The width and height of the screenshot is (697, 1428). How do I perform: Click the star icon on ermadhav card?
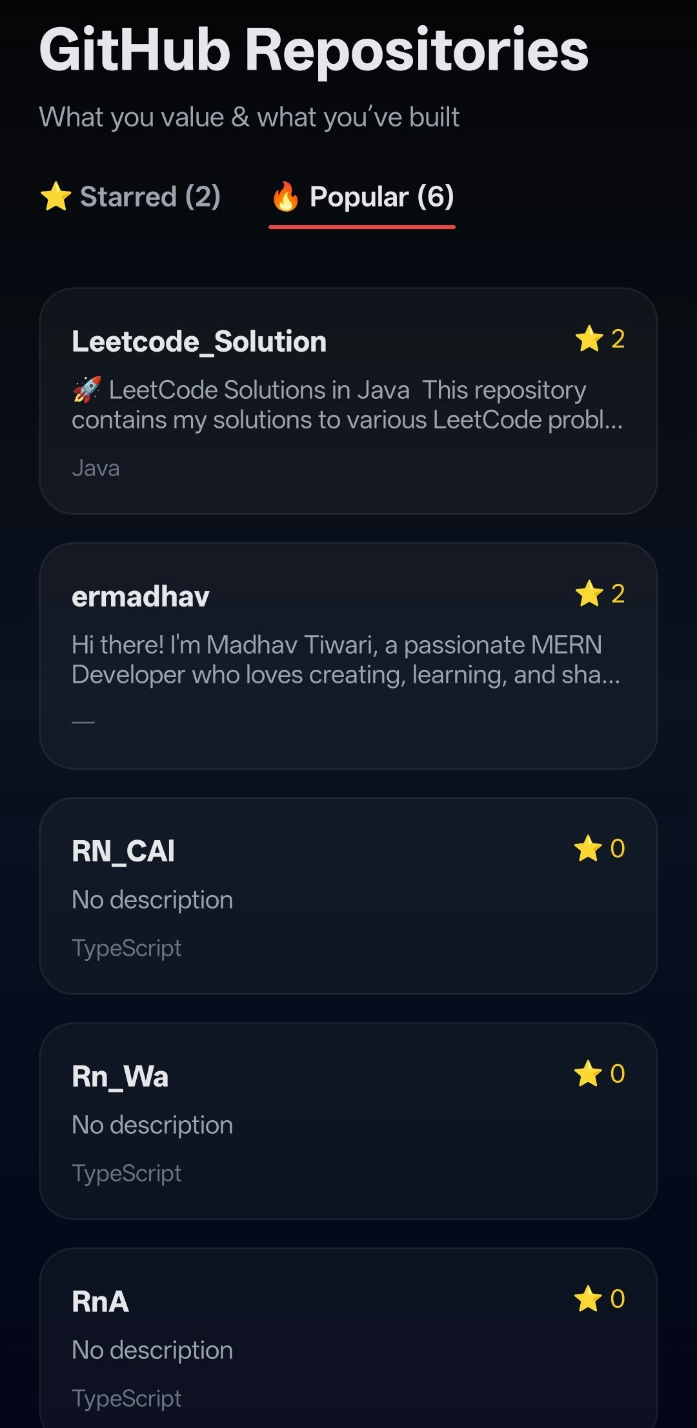(590, 594)
